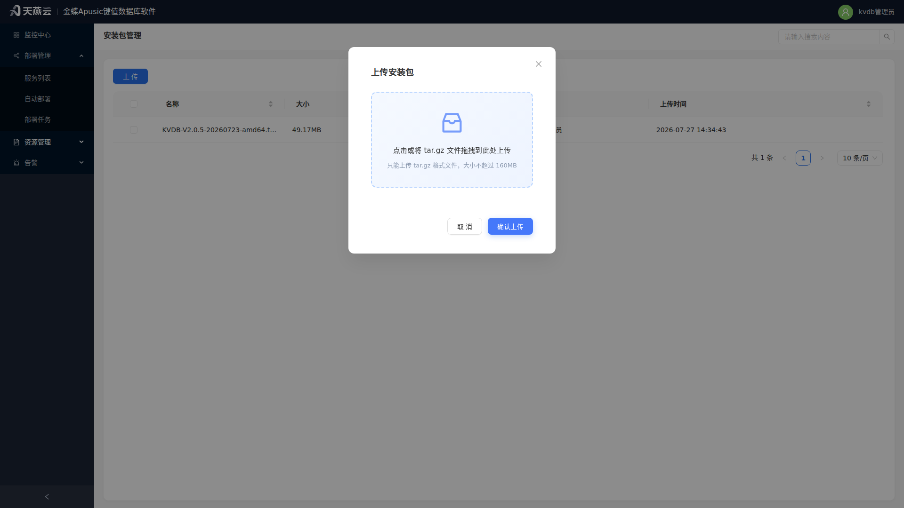Open the 监控中心 menu item
904x508 pixels.
(x=47, y=35)
